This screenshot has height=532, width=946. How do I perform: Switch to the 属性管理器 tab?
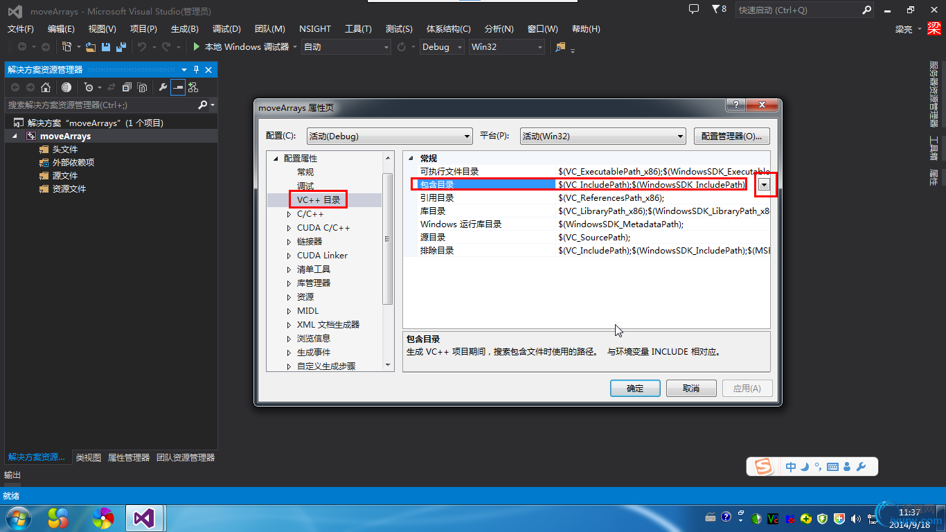tap(129, 458)
